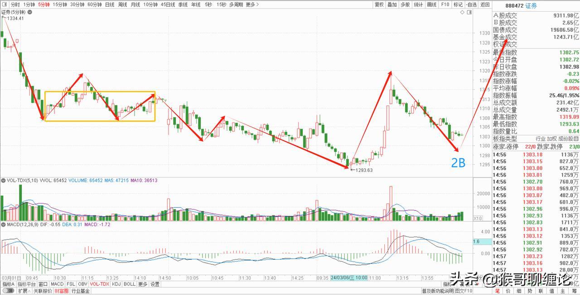The height and width of the screenshot is (295, 580).
Task: Switch to 季线 quarterly chart
Action: coord(183,5)
